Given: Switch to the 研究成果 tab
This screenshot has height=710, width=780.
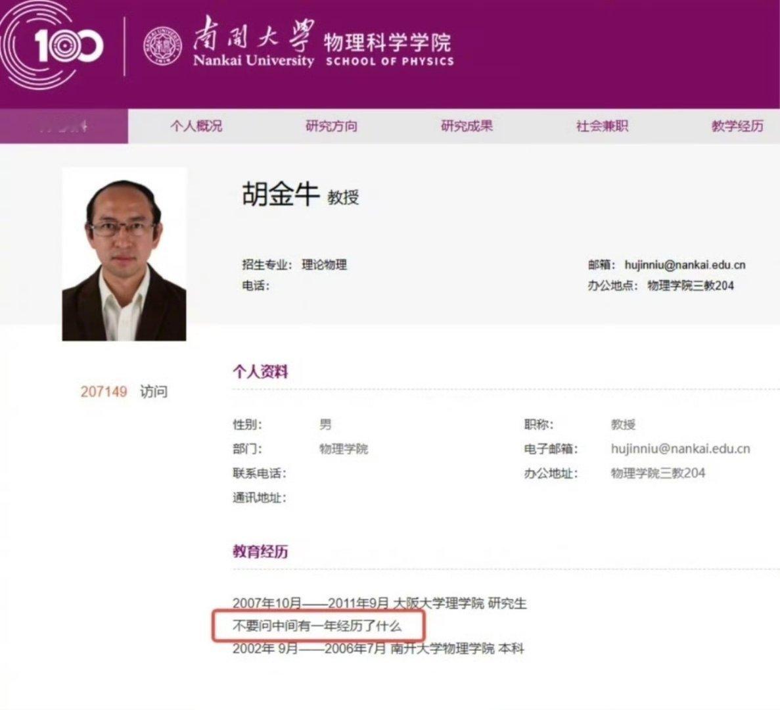Looking at the screenshot, I should (467, 126).
